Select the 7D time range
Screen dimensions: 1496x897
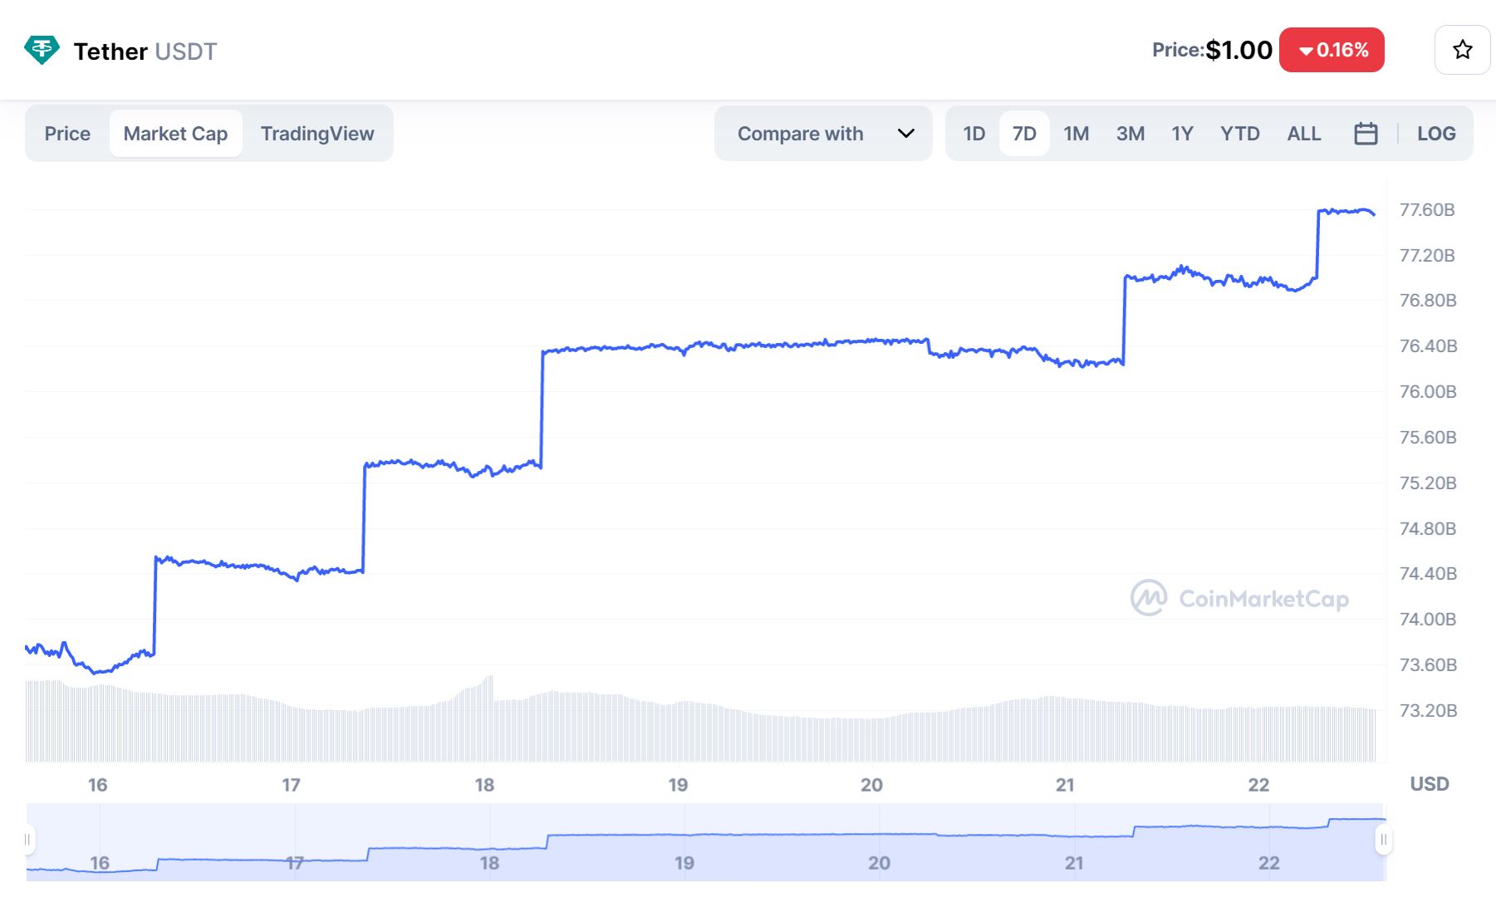click(1024, 134)
